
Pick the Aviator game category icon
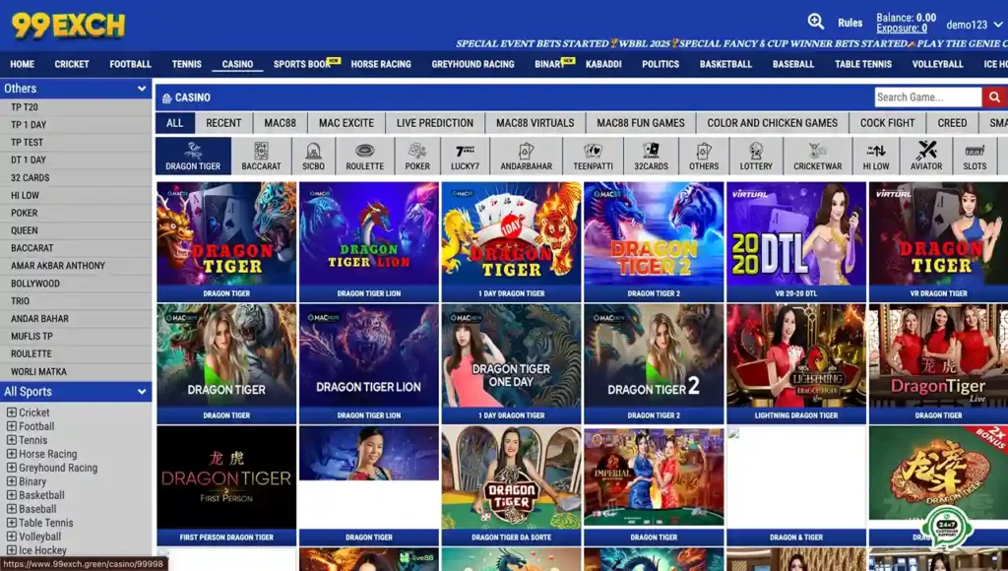coord(925,156)
